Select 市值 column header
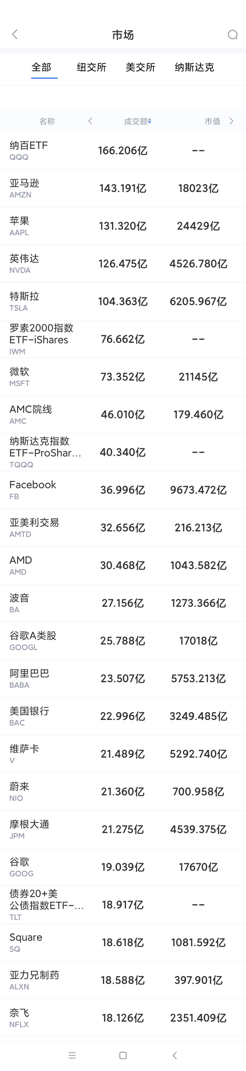The height and width of the screenshot is (1071, 246). 212,121
